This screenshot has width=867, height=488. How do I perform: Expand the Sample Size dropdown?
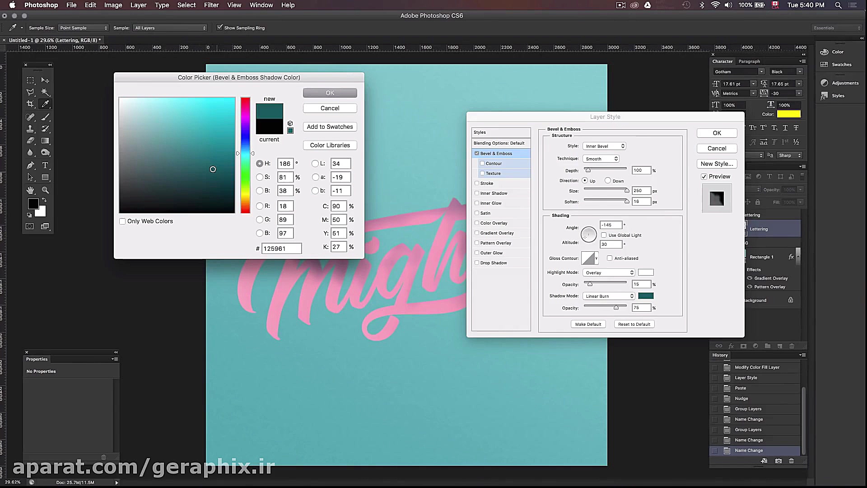[84, 28]
